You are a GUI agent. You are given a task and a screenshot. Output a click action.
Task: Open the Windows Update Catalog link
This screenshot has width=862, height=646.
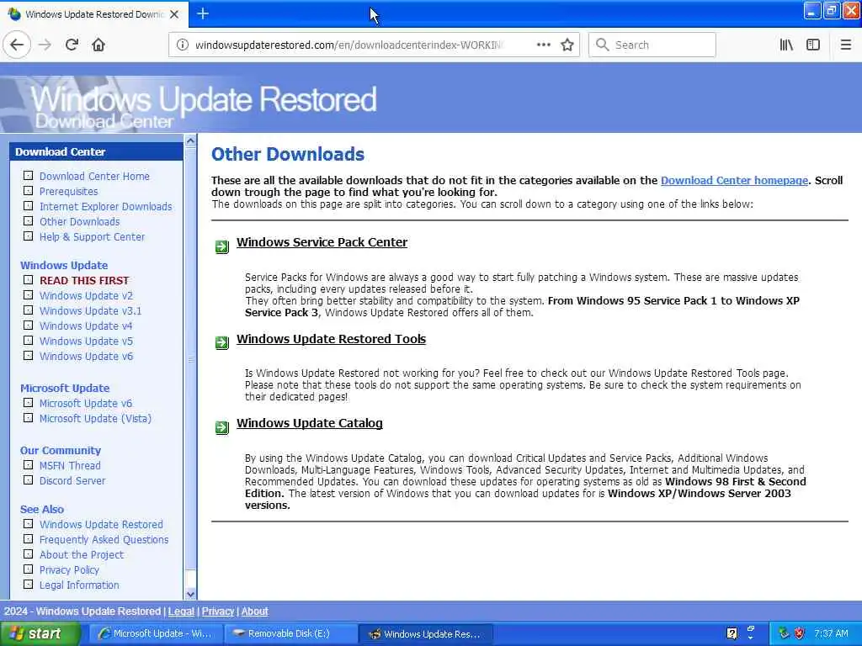pyautogui.click(x=310, y=423)
